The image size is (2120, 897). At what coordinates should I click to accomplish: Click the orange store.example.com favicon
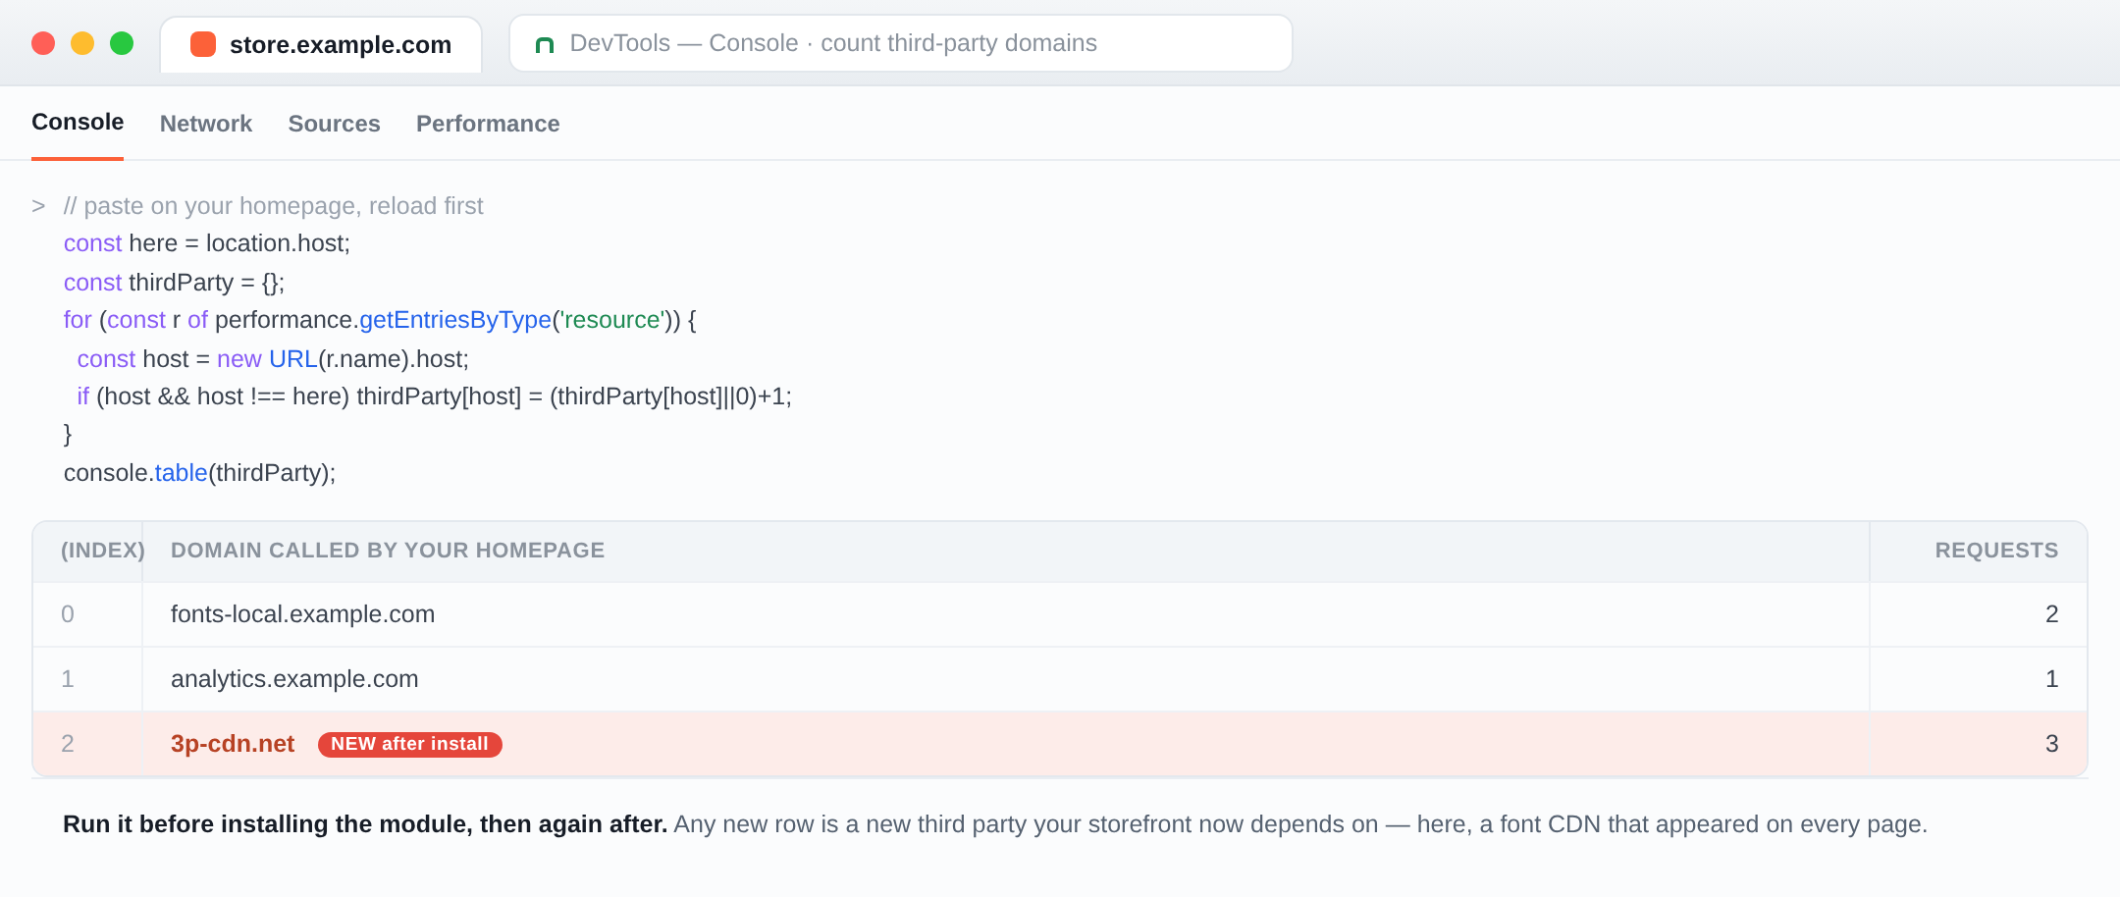point(203,44)
